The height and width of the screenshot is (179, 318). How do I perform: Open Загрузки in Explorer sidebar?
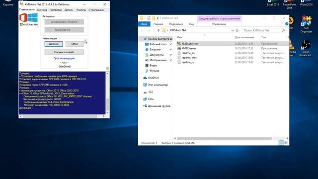[x=155, y=49]
